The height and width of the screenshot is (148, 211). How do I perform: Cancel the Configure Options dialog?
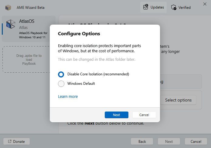point(144,115)
